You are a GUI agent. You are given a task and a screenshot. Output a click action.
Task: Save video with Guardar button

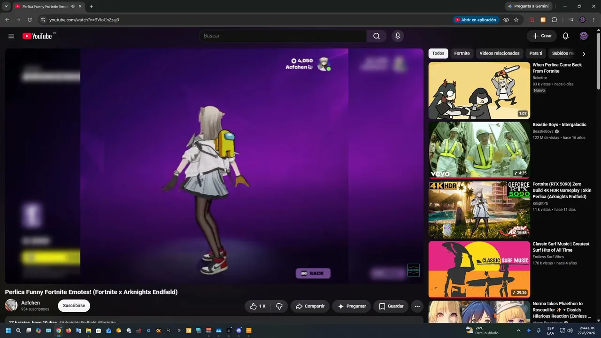[391, 306]
